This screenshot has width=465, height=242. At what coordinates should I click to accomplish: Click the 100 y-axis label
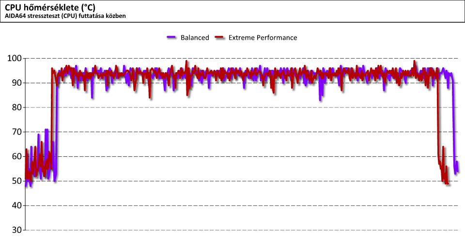tap(15, 59)
